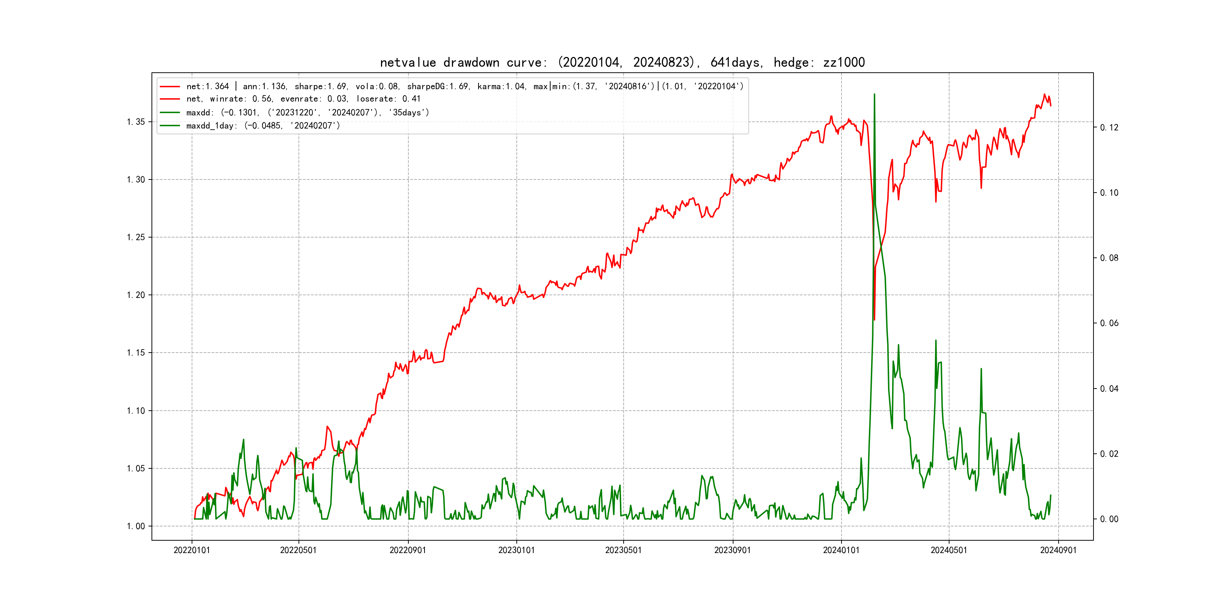1215x607 pixels.
Task: Click the 20220901 x-axis label
Action: tap(408, 550)
